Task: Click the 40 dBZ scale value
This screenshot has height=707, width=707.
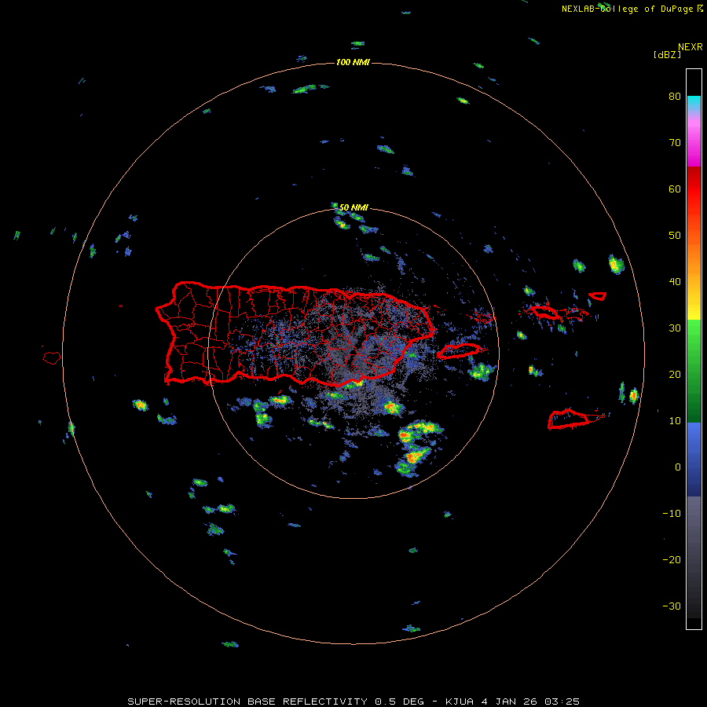Action: point(675,282)
